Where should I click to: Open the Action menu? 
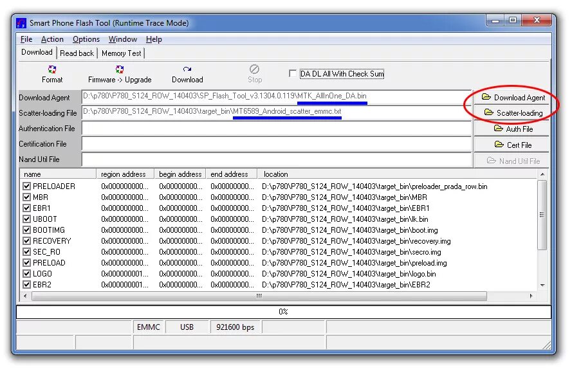coord(52,39)
